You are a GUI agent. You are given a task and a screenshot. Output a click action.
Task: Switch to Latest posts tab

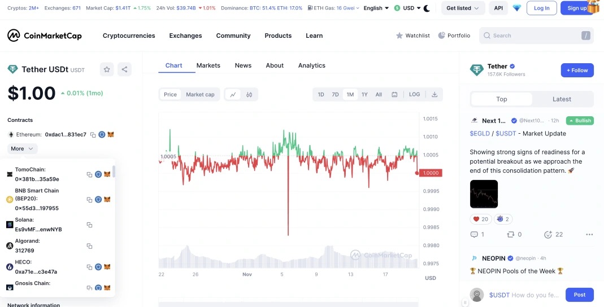[562, 99]
